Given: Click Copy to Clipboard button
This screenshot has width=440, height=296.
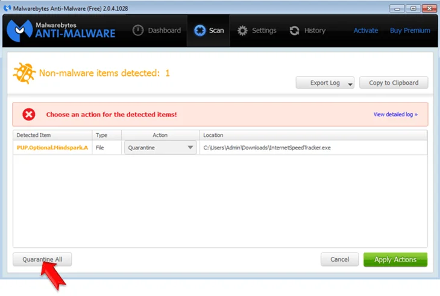Looking at the screenshot, I should click(394, 83).
